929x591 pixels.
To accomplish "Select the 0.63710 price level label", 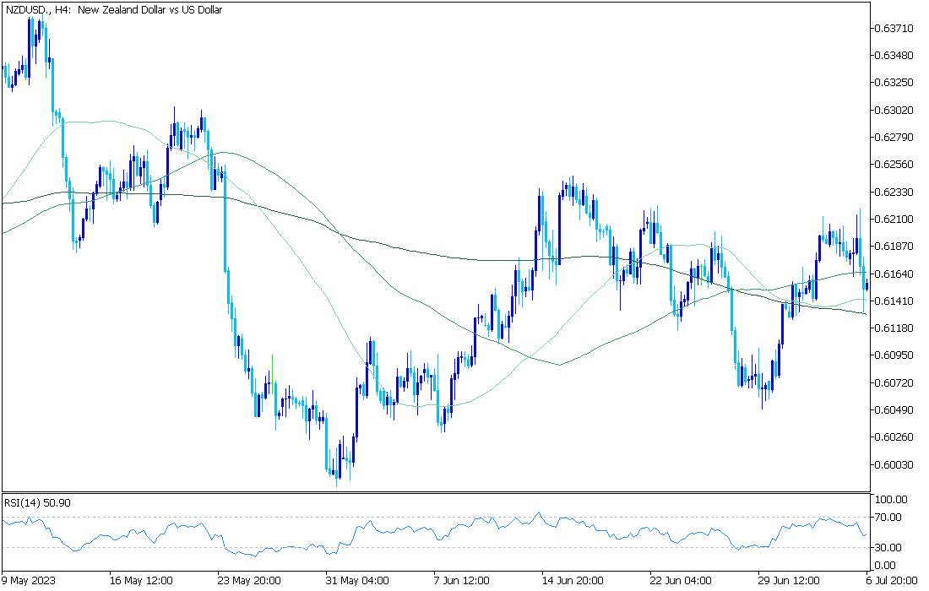I will pyautogui.click(x=894, y=28).
